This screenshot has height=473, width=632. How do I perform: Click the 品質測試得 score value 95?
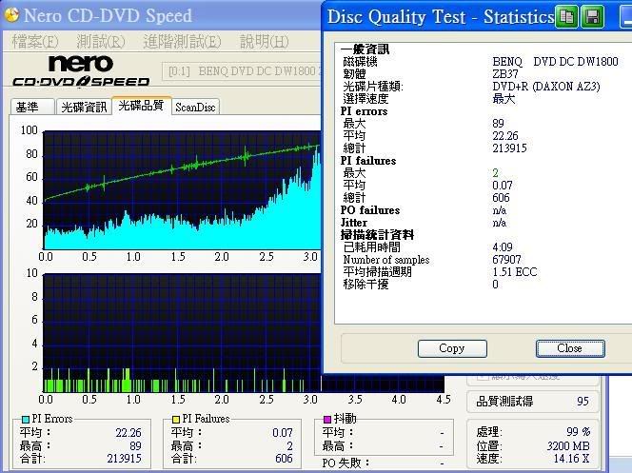(583, 401)
